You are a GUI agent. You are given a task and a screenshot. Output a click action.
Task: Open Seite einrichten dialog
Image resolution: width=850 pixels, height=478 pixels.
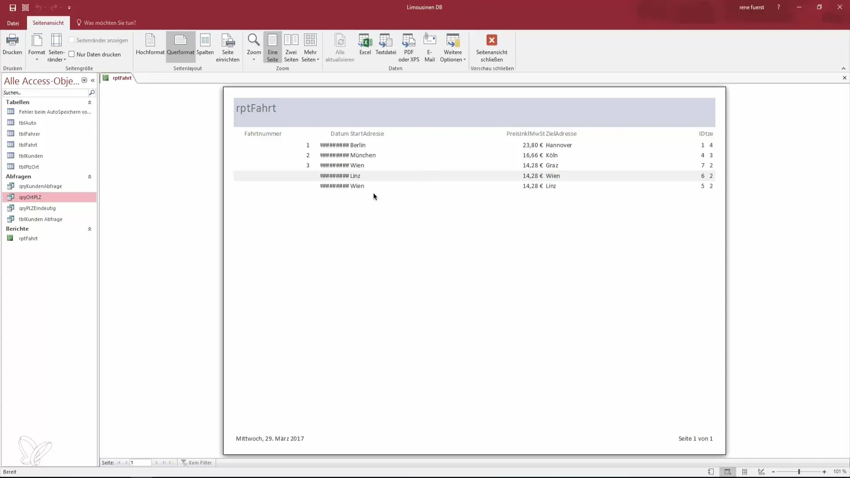coord(228,47)
